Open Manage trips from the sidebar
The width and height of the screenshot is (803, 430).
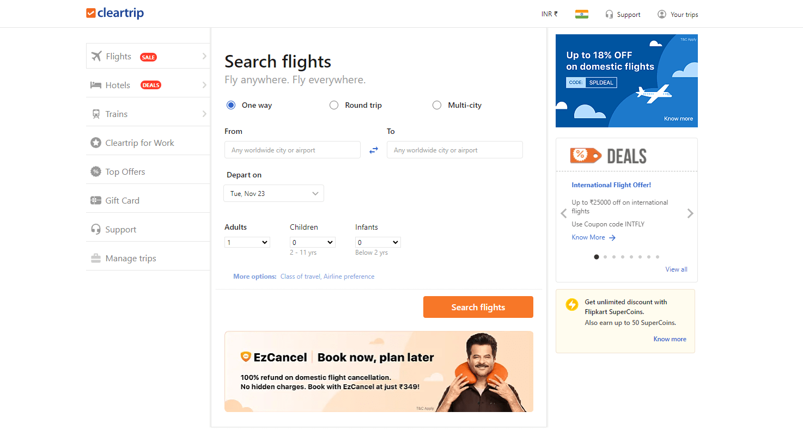[129, 258]
